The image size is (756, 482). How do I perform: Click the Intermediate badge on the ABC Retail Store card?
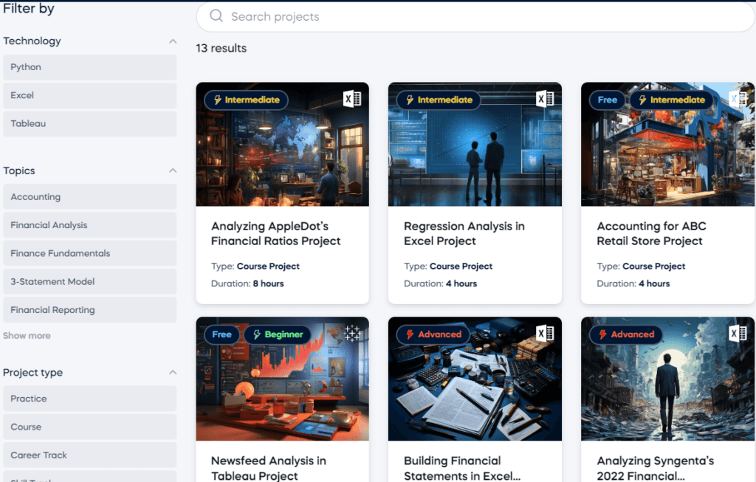tap(672, 100)
